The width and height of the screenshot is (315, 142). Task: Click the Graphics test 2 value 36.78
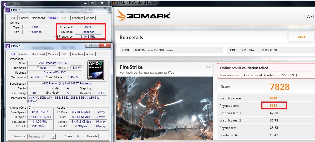(274, 120)
